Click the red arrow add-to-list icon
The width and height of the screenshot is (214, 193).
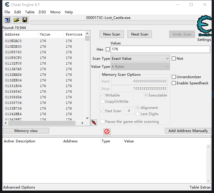click(x=94, y=123)
